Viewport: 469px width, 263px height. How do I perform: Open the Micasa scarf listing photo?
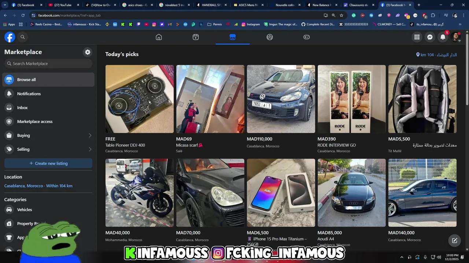[210, 99]
